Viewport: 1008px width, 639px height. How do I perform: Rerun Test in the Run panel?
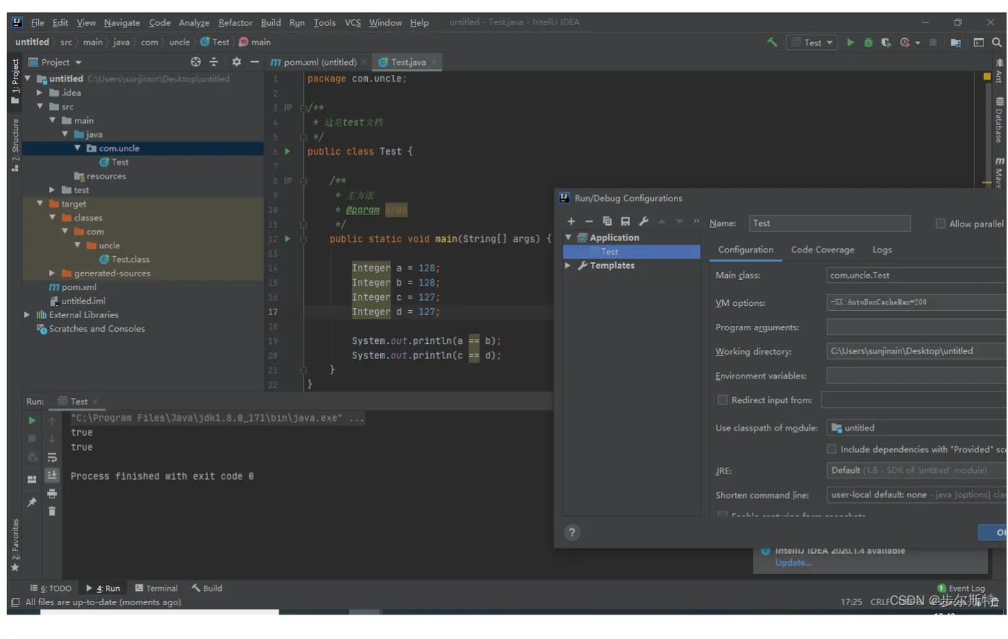pyautogui.click(x=32, y=420)
